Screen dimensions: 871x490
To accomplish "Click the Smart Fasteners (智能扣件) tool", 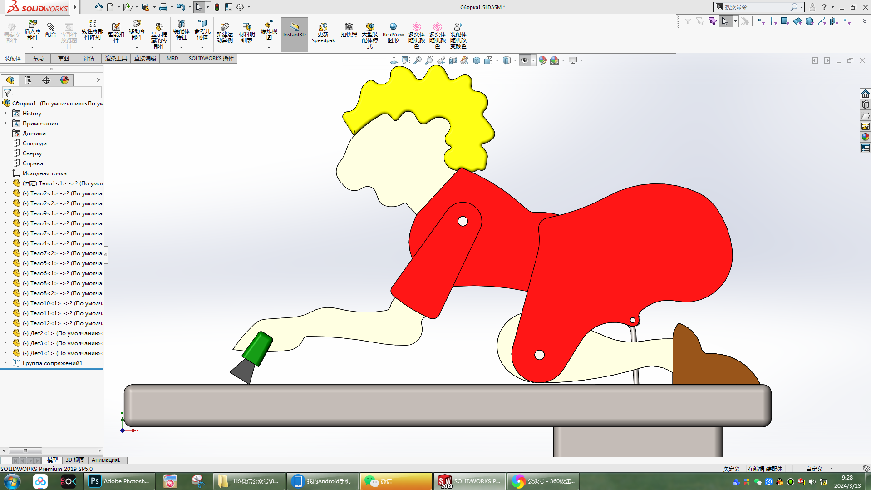I will point(116,32).
